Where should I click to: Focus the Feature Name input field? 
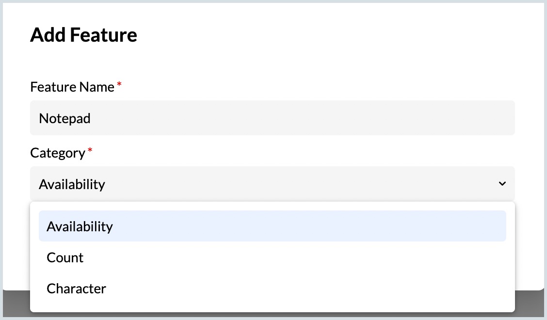[x=272, y=118]
